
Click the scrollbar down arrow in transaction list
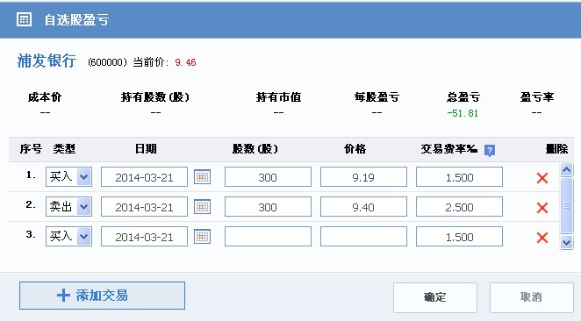coord(567,243)
